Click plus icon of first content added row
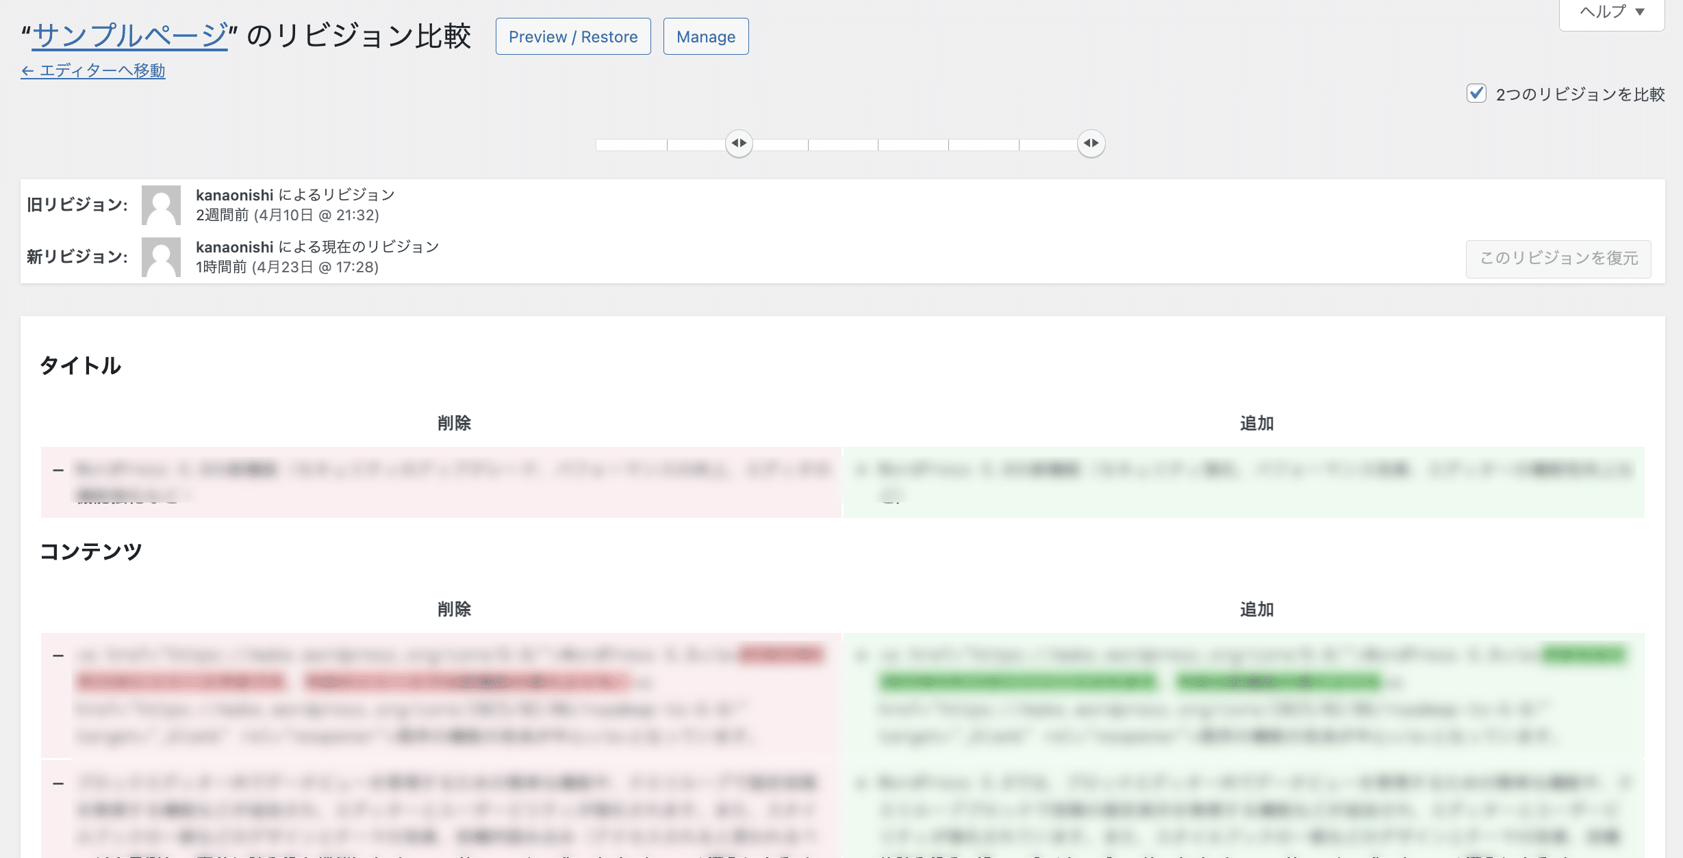This screenshot has width=1683, height=858. point(861,655)
